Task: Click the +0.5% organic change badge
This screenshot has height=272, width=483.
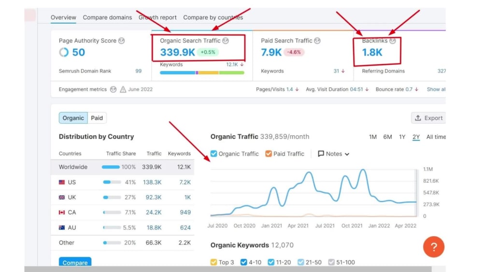Action: [208, 52]
